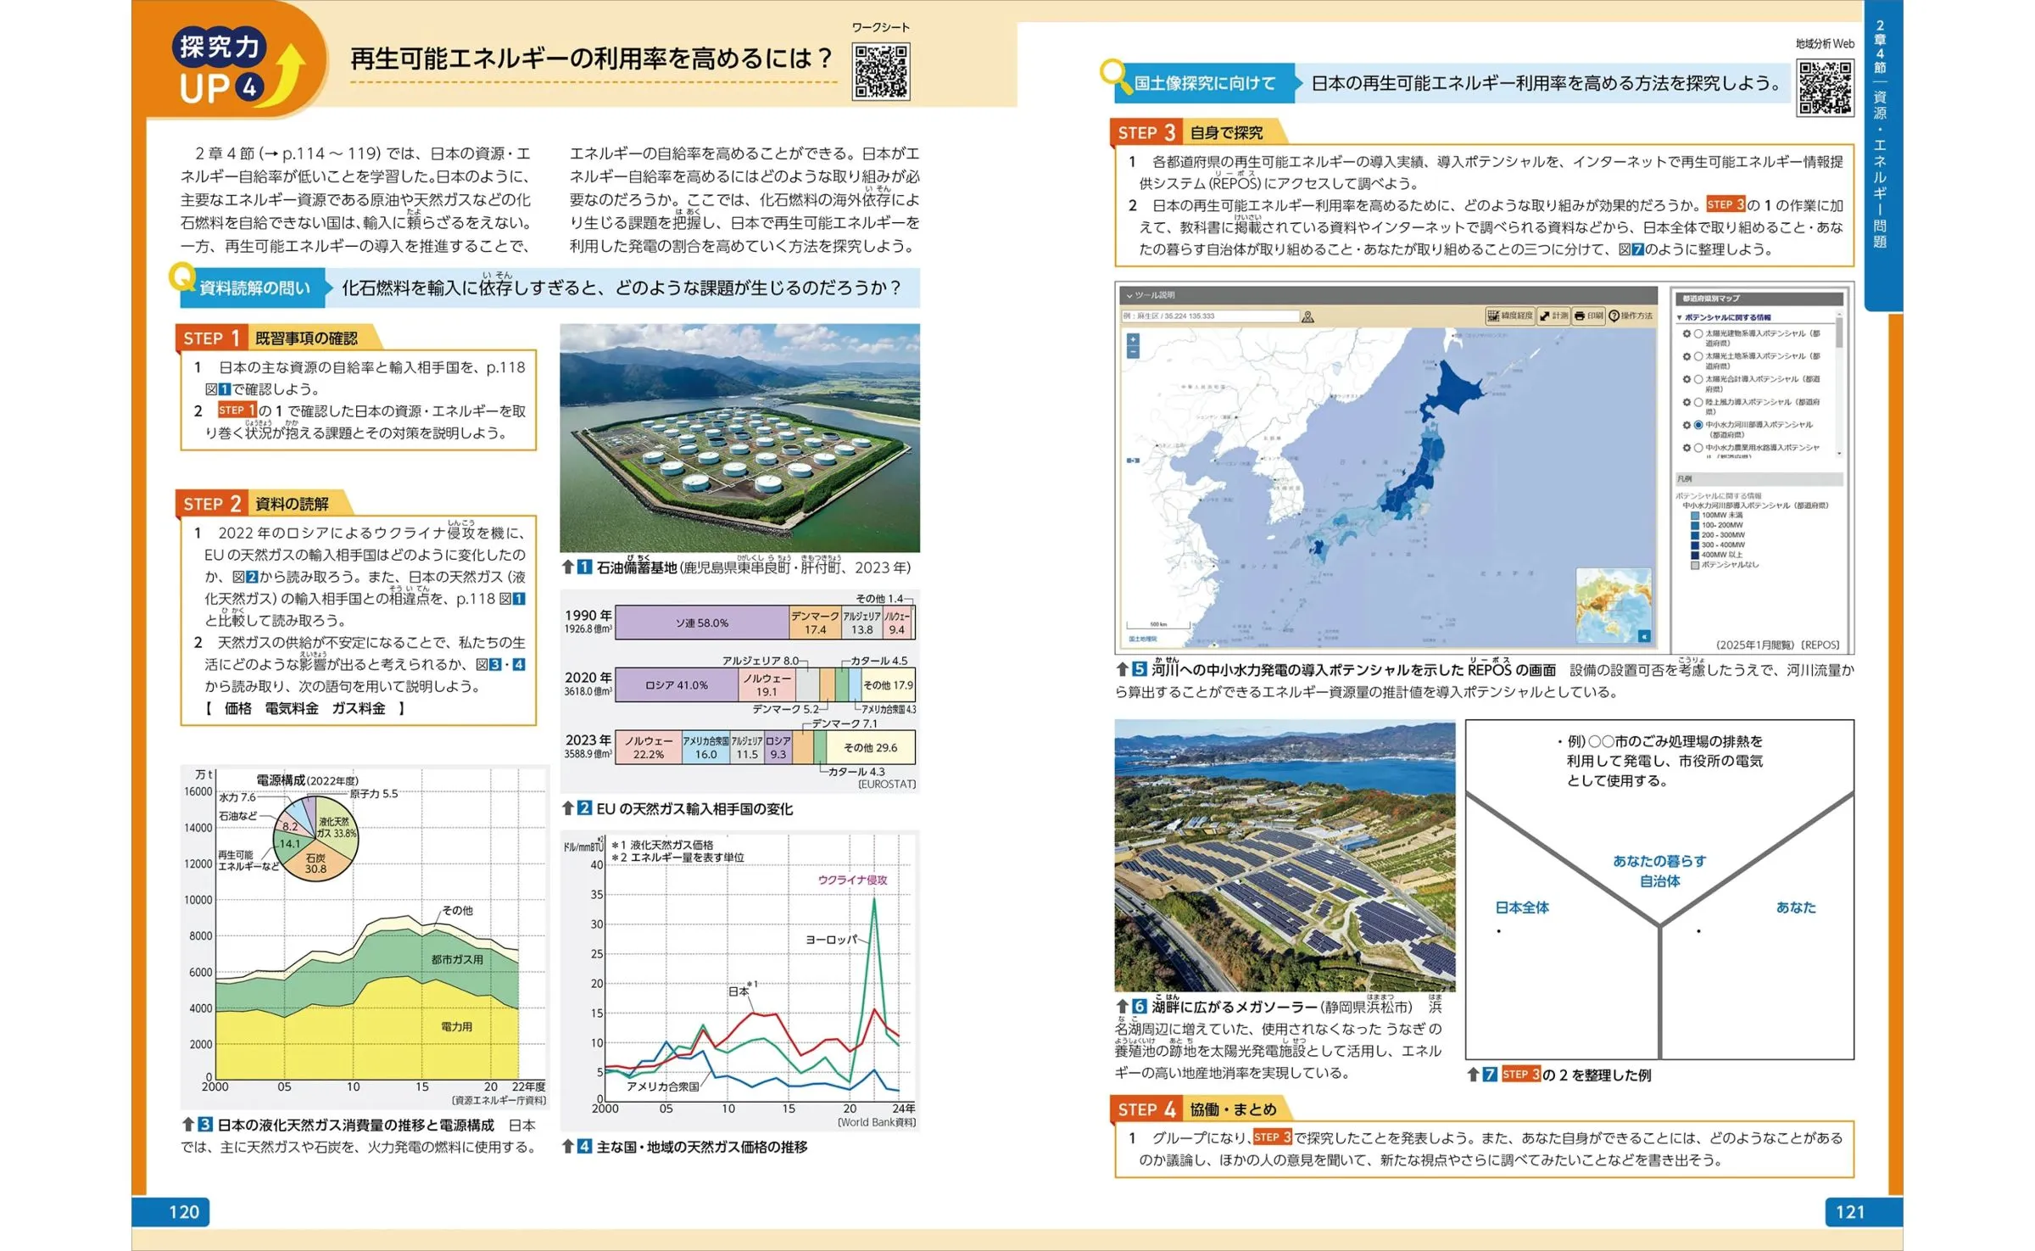Click the page number 121
The height and width of the screenshot is (1251, 2035).
tap(1850, 1212)
